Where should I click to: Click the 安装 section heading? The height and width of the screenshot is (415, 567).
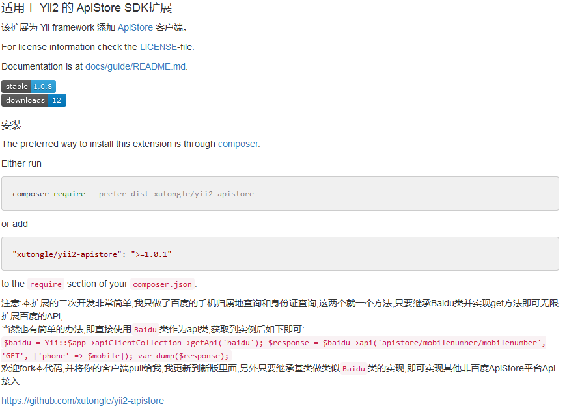(12, 126)
